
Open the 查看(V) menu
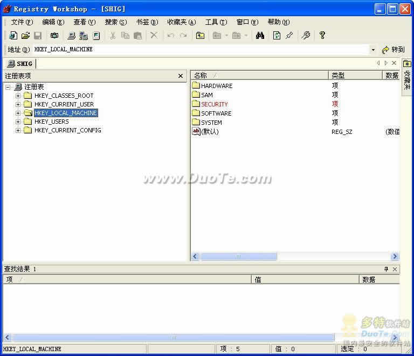point(85,22)
